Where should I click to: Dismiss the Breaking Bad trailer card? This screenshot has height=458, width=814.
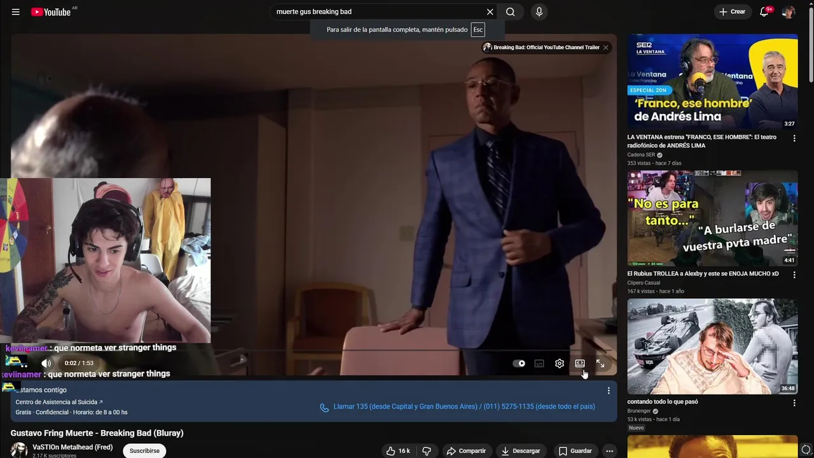[x=606, y=47]
